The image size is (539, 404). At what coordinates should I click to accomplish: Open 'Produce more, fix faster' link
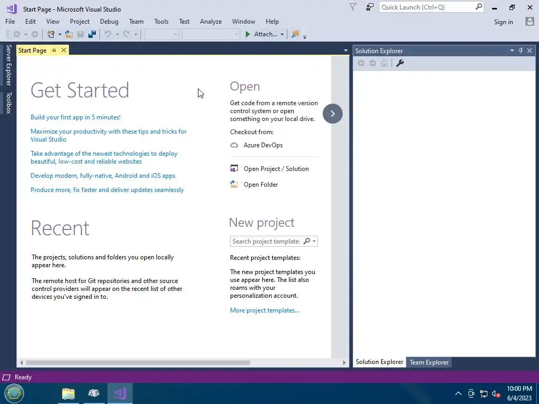point(107,189)
